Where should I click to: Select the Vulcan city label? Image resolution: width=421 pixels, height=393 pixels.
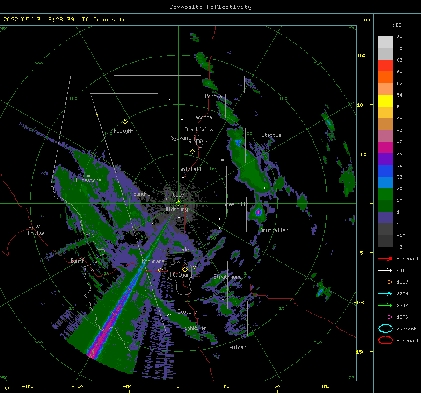coord(238,347)
